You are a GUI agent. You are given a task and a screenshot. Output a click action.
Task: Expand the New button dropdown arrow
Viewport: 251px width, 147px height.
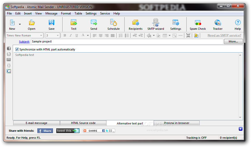(20, 24)
